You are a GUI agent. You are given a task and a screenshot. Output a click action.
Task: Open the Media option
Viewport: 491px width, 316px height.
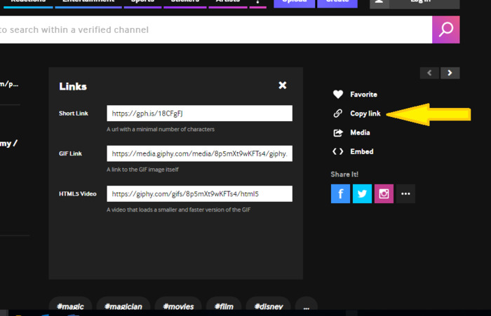click(359, 132)
